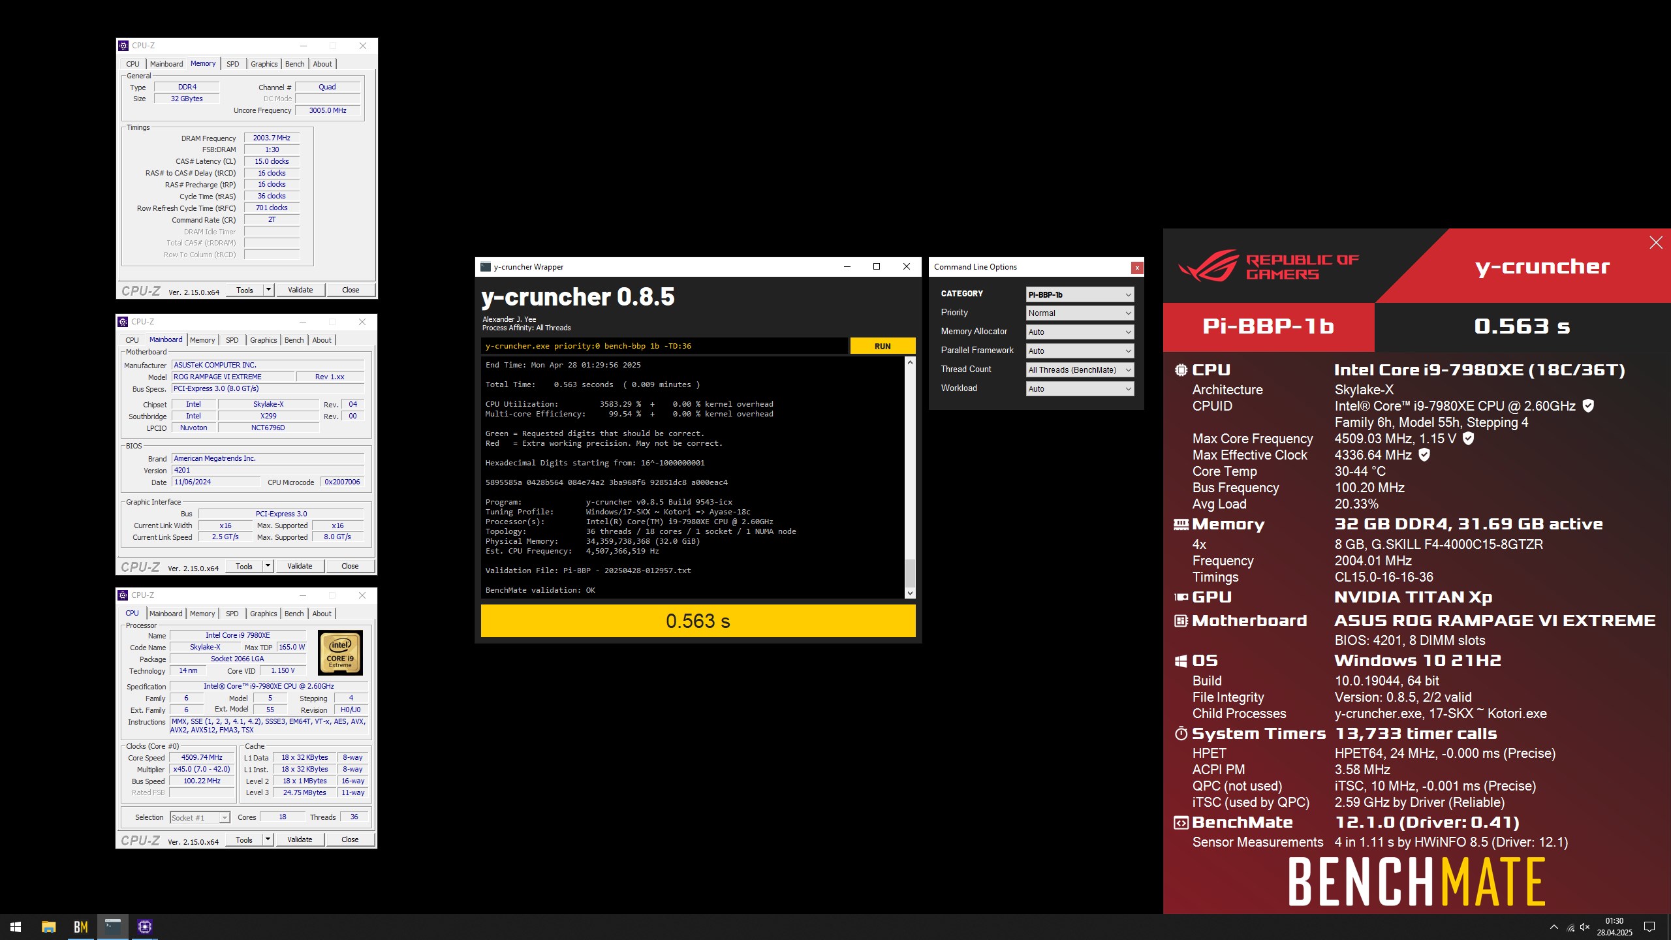The height and width of the screenshot is (940, 1671).
Task: Click scroll down arrow in y-cruncher output
Action: point(910,593)
